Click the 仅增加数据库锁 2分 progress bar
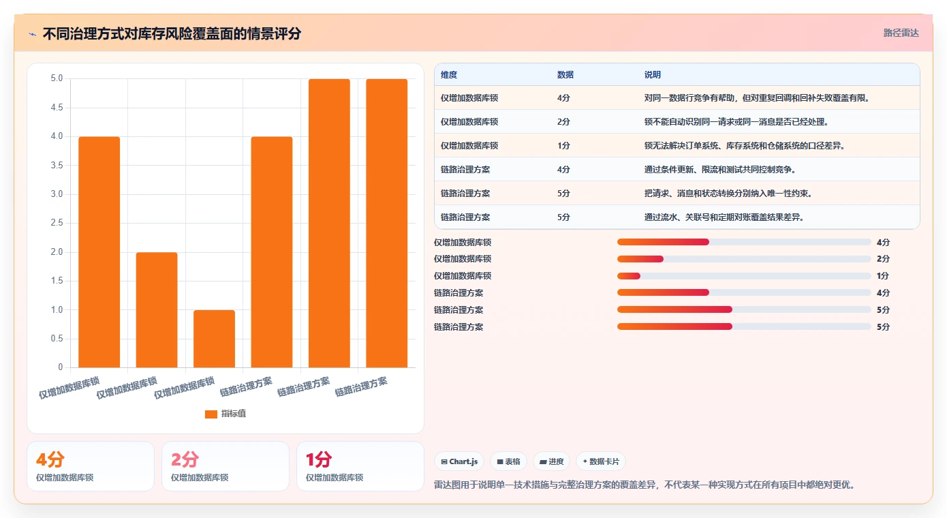The height and width of the screenshot is (518, 947). (744, 259)
